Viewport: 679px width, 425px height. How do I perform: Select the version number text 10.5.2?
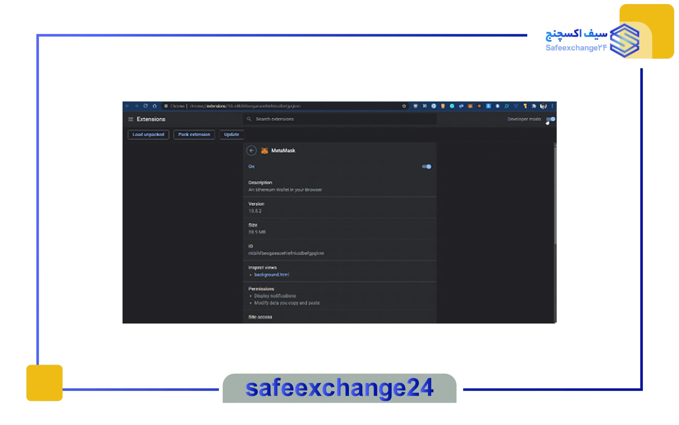click(x=255, y=211)
